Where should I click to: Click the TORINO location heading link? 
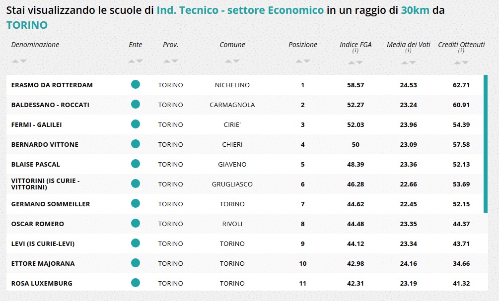[x=27, y=25]
